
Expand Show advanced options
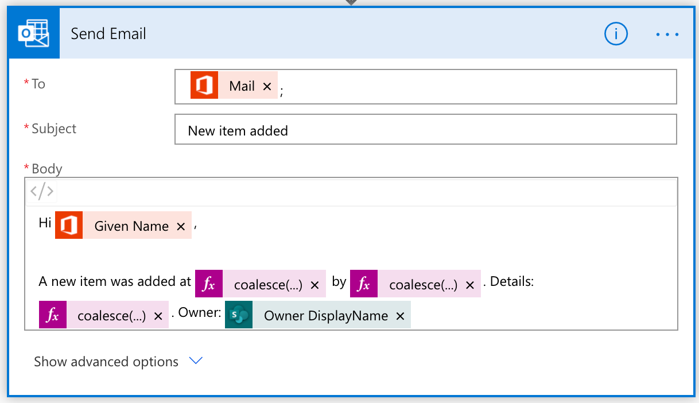tap(106, 361)
